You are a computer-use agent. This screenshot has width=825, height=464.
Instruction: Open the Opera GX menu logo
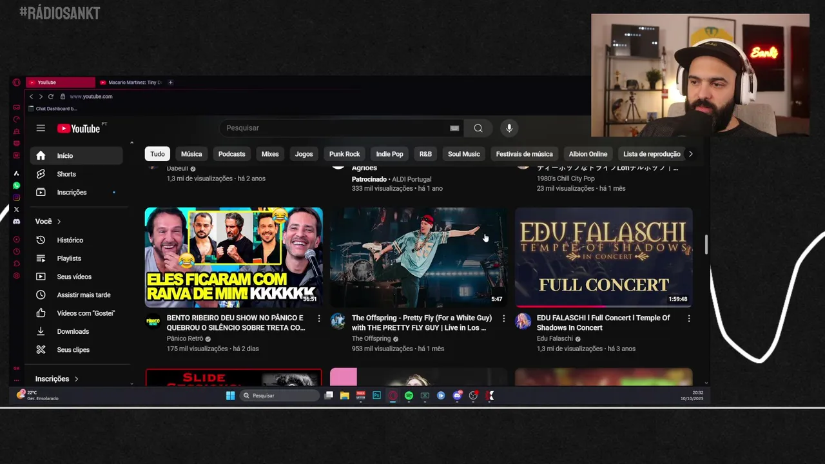click(17, 82)
